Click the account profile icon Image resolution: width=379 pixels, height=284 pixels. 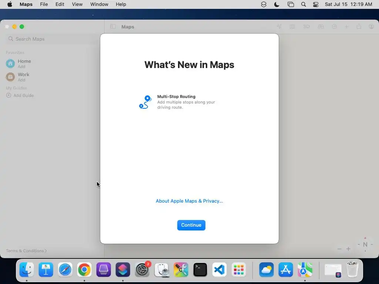click(x=372, y=27)
